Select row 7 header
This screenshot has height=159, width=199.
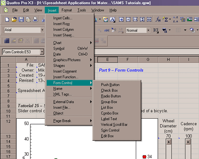tap(8, 96)
